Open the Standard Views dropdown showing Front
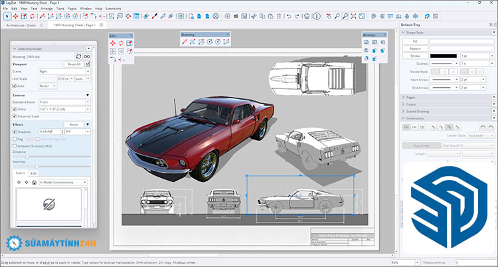498x267 pixels. click(64, 102)
